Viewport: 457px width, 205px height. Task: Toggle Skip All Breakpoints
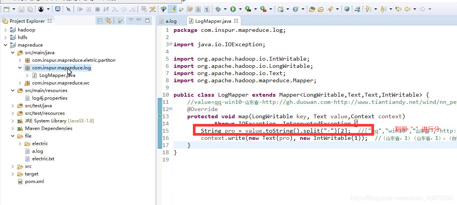(x=68, y=9)
